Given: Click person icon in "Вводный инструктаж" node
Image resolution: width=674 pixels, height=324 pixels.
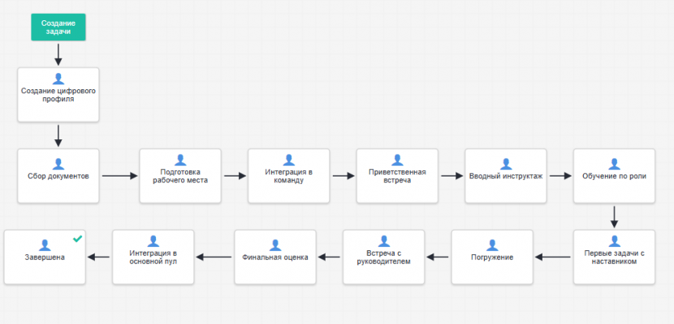Looking at the screenshot, I should [506, 163].
